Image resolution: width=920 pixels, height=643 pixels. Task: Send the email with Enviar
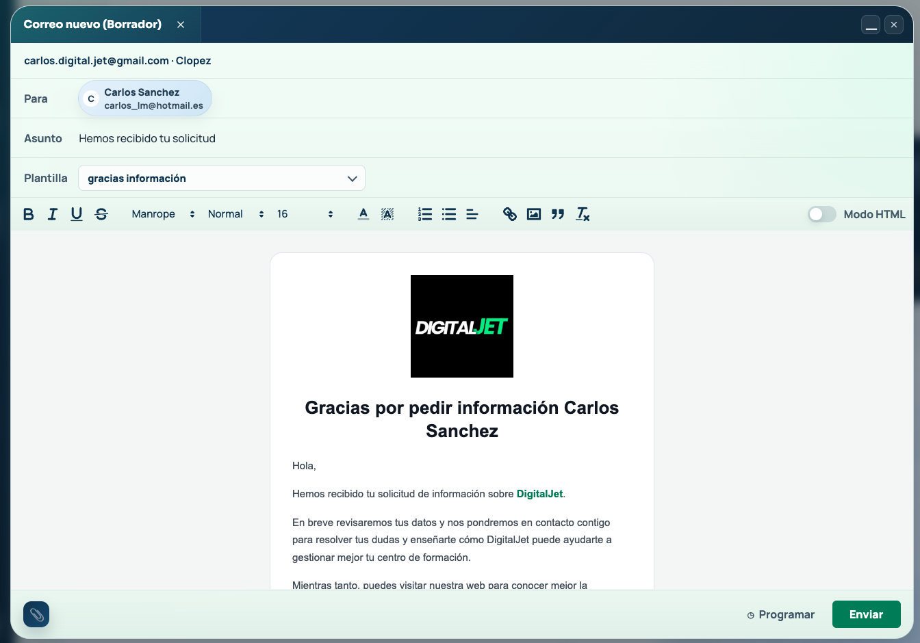pyautogui.click(x=866, y=614)
